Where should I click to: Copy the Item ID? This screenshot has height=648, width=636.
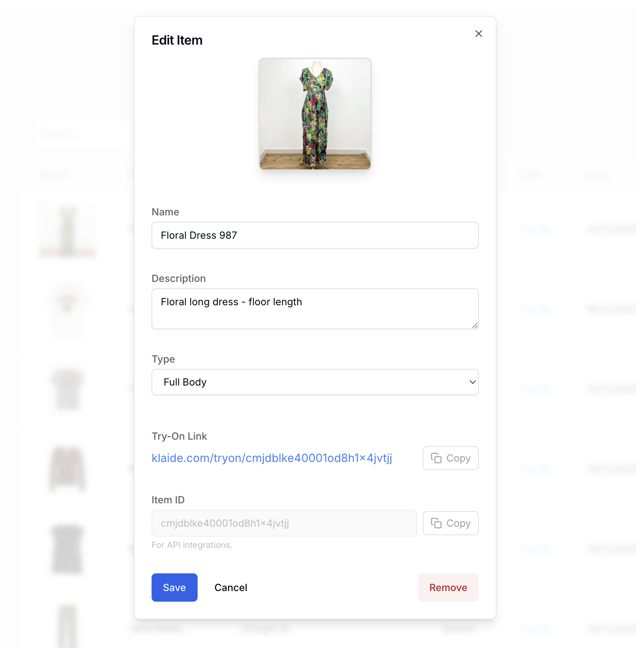point(450,523)
